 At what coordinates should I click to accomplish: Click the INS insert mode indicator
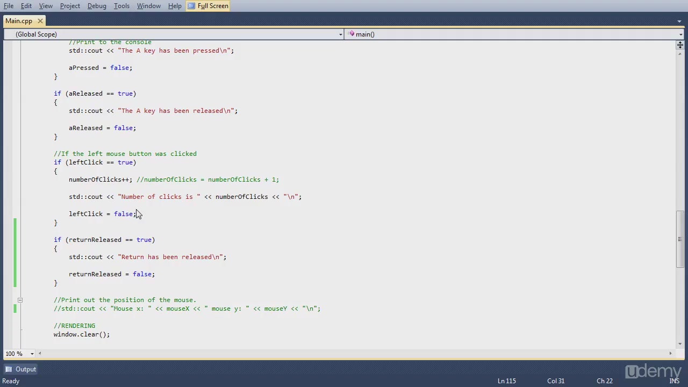point(674,381)
